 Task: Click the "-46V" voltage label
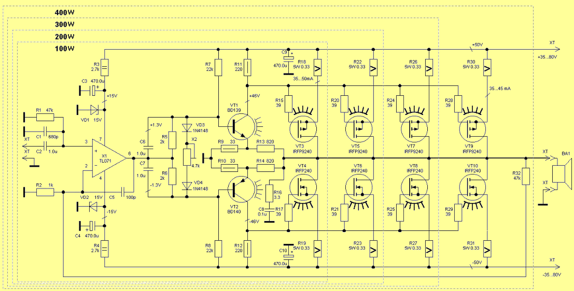(254, 222)
